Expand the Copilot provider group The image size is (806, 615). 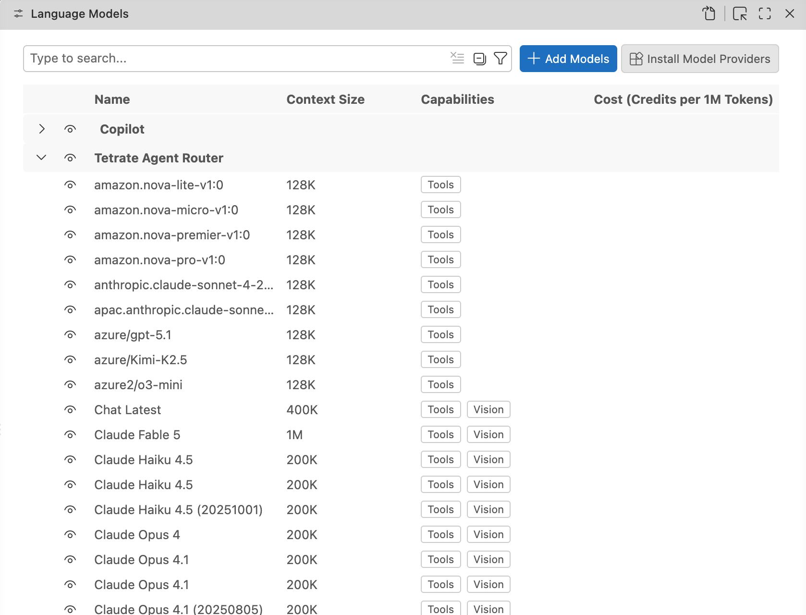(42, 129)
